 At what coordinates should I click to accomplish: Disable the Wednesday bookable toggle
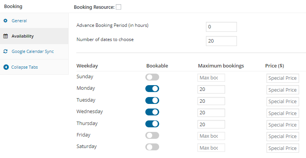[x=152, y=112]
